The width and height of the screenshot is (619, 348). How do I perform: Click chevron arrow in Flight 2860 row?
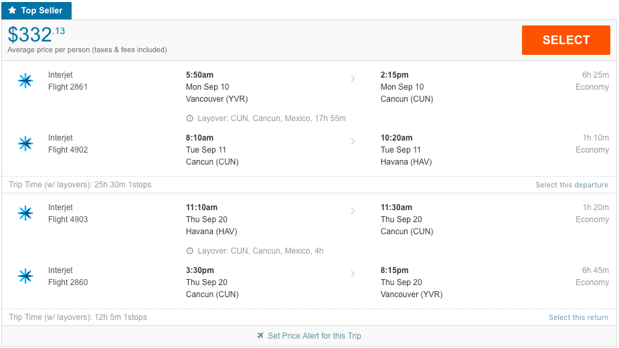pyautogui.click(x=353, y=273)
